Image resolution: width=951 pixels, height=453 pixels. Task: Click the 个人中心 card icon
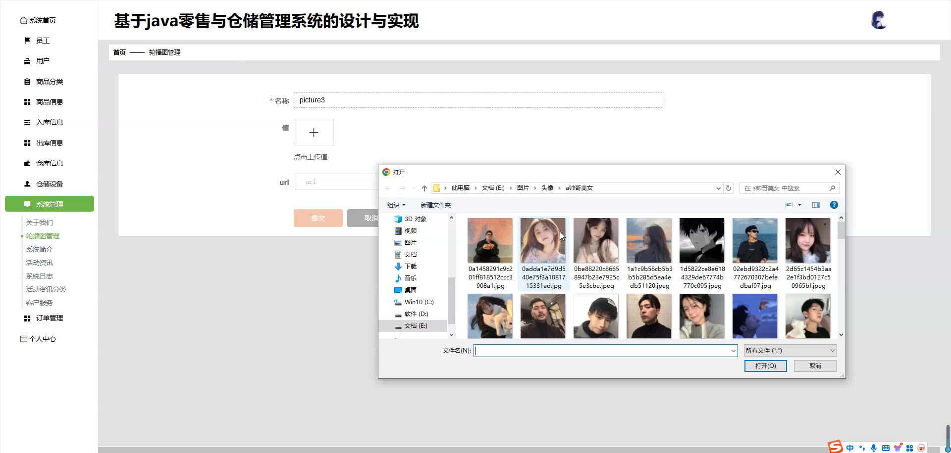tap(23, 339)
